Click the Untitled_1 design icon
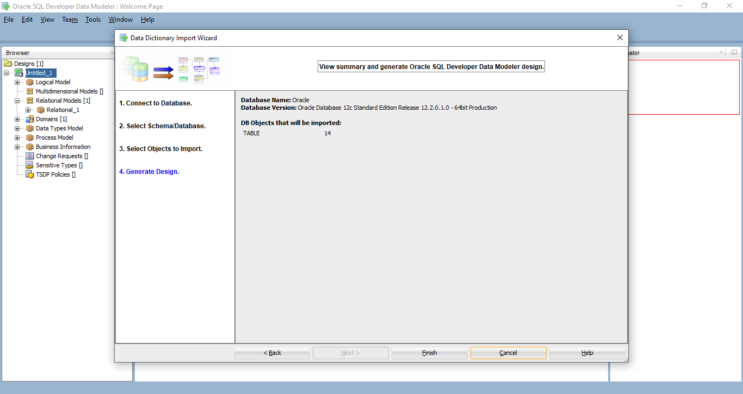Viewport: 743px width, 394px height. tap(19, 73)
